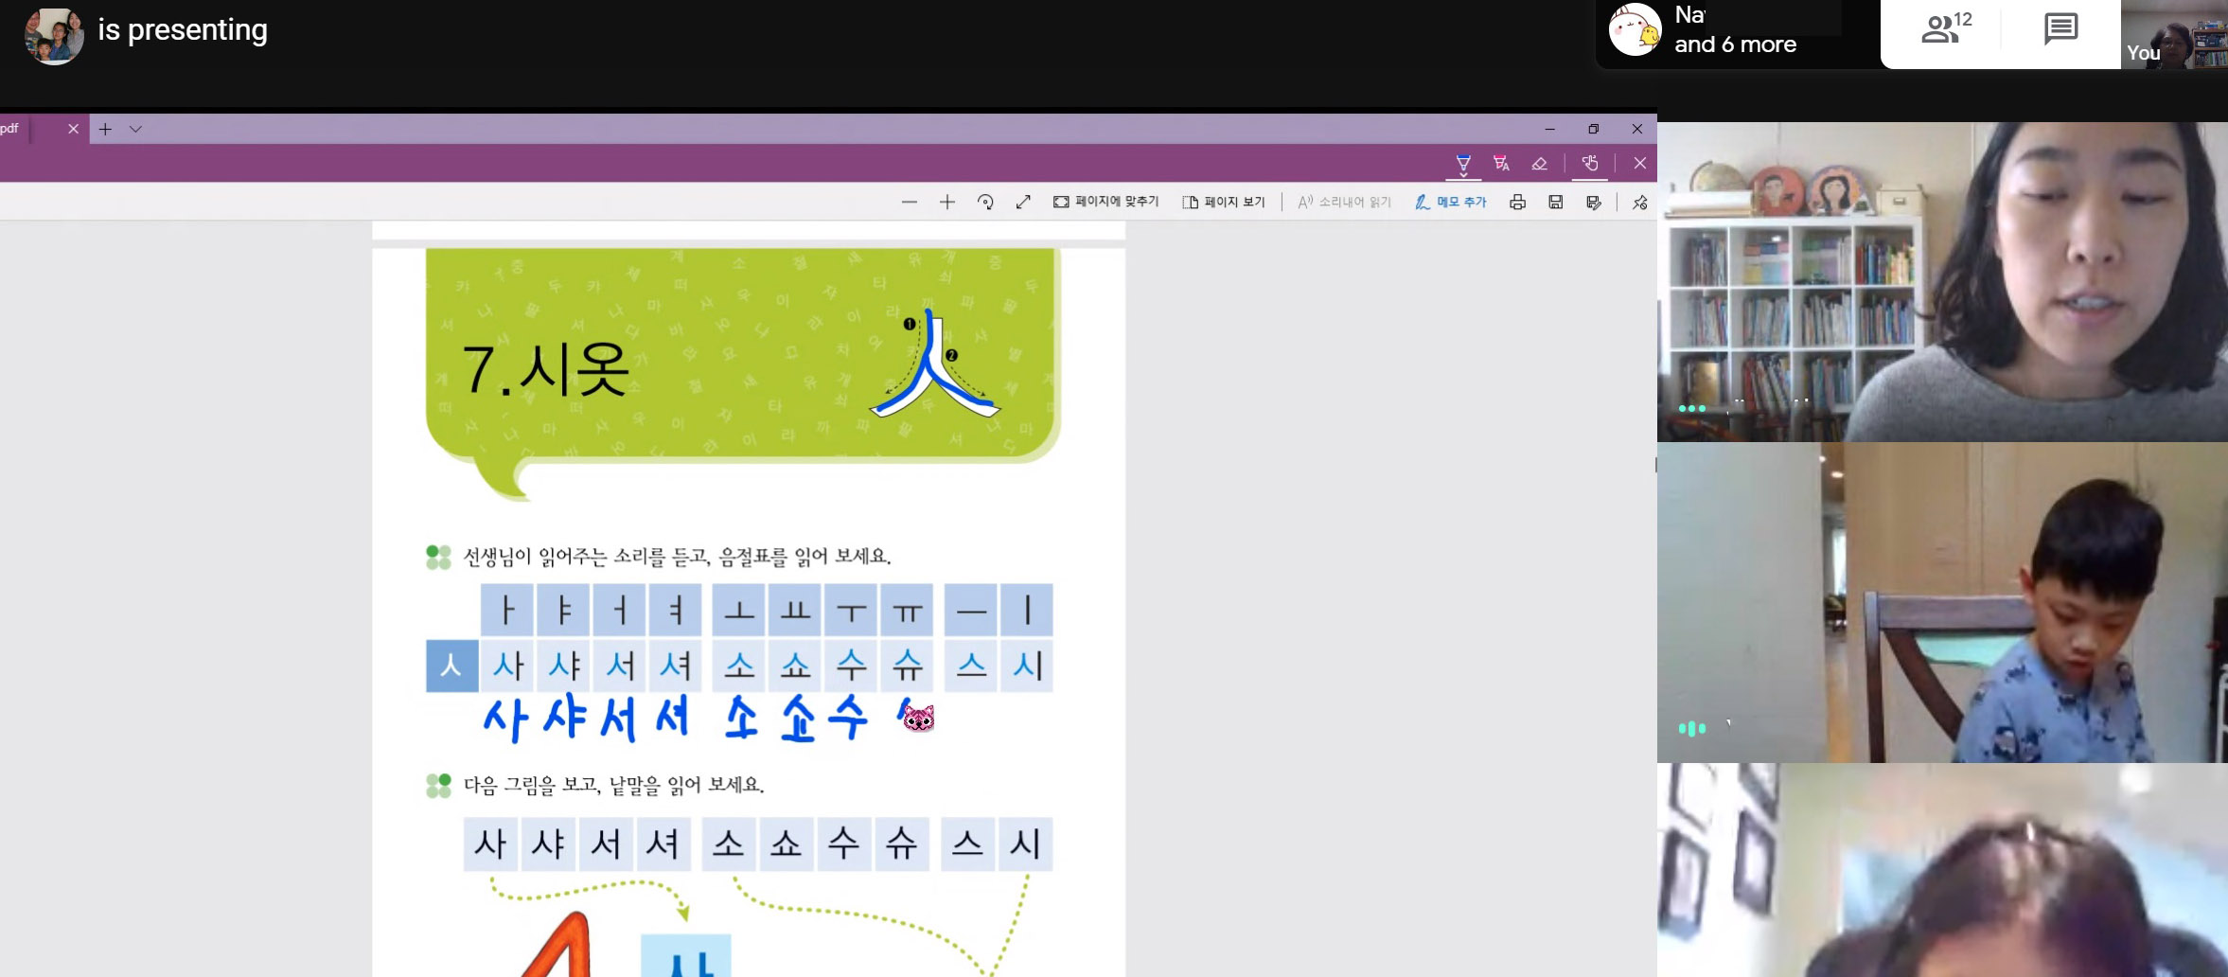2228x977 pixels.
Task: Open a new browser tab
Action: pos(105,129)
